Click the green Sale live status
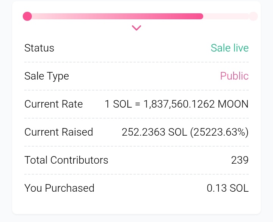 [229, 48]
